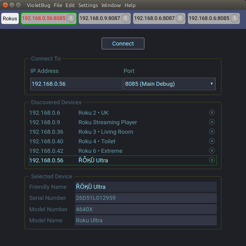Remove the 192.168.0.56 Ultra device entry
Screen dimensions: 246x246
coord(212,160)
